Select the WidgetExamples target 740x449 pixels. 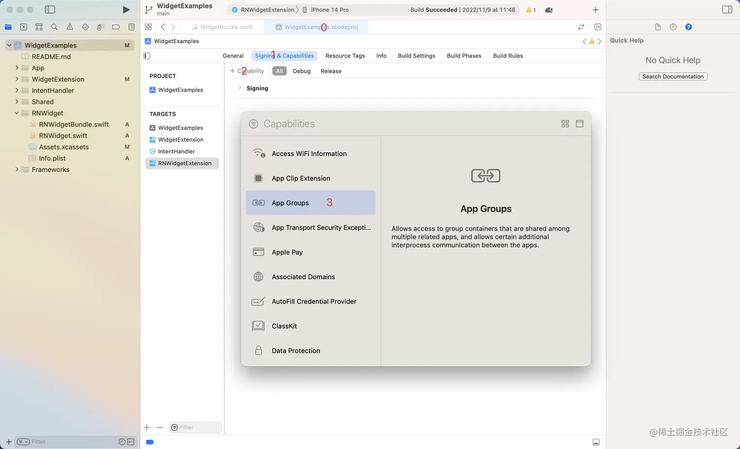181,128
